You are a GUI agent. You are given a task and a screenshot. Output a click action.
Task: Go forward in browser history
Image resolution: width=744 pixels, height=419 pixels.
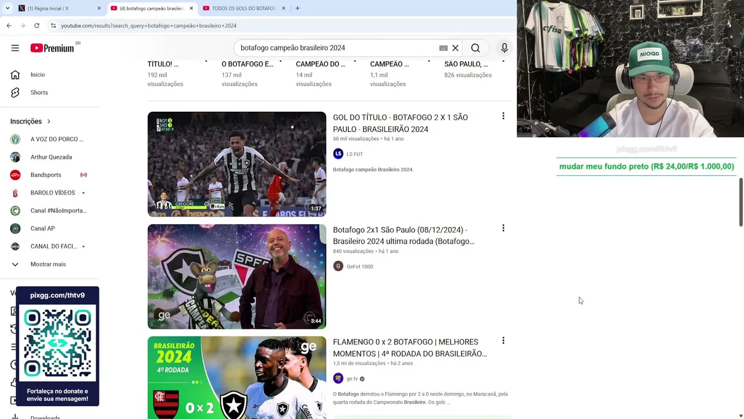23,26
